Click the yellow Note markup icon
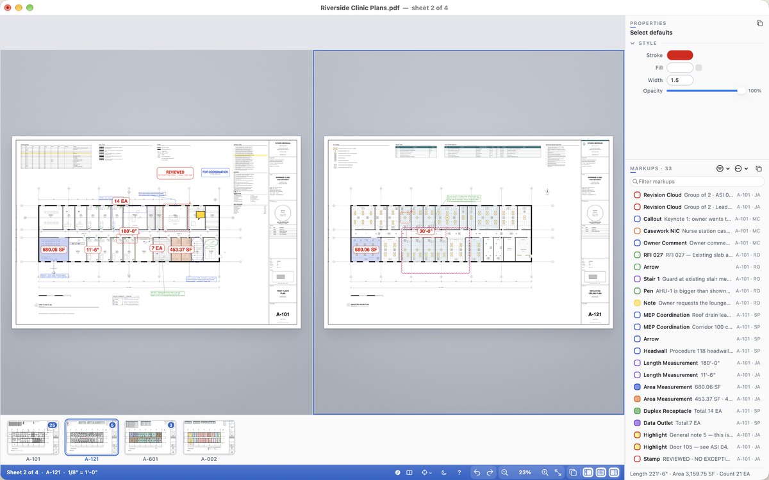The height and width of the screenshot is (480, 769). pos(637,303)
